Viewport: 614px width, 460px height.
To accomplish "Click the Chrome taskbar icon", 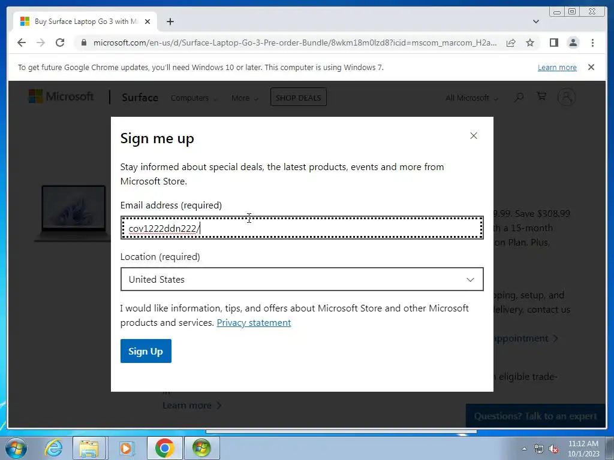I will (x=164, y=448).
